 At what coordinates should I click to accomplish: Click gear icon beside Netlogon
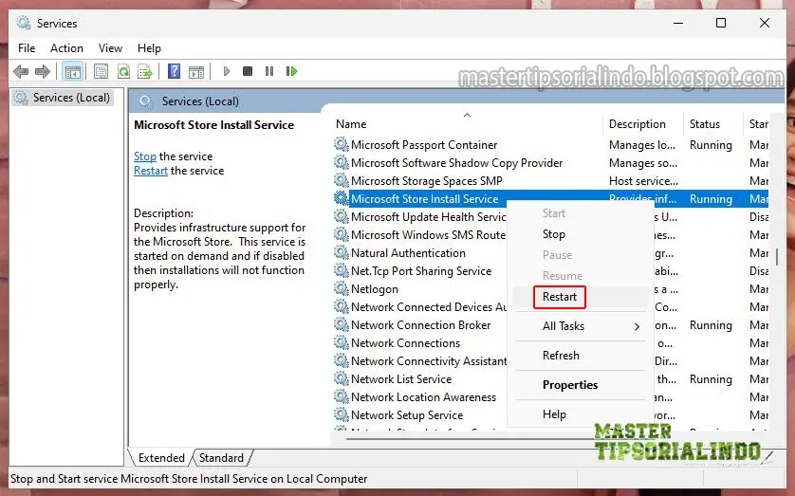click(342, 288)
